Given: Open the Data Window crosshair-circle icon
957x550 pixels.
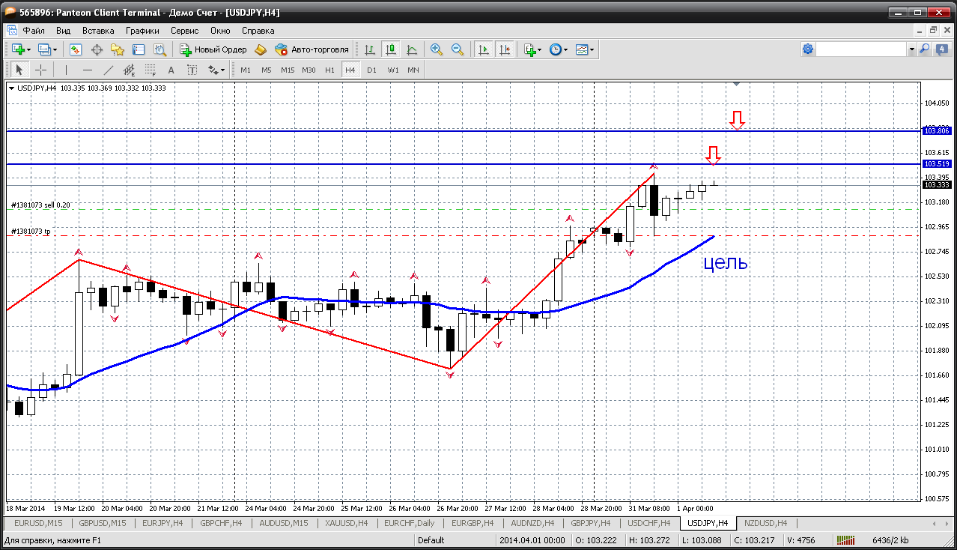Looking at the screenshot, I should click(97, 49).
